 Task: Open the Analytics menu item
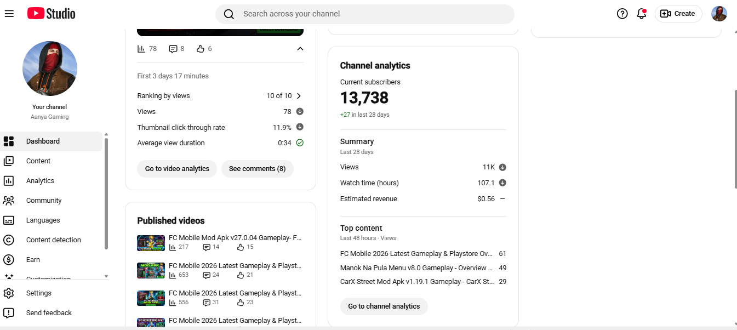(x=52, y=181)
